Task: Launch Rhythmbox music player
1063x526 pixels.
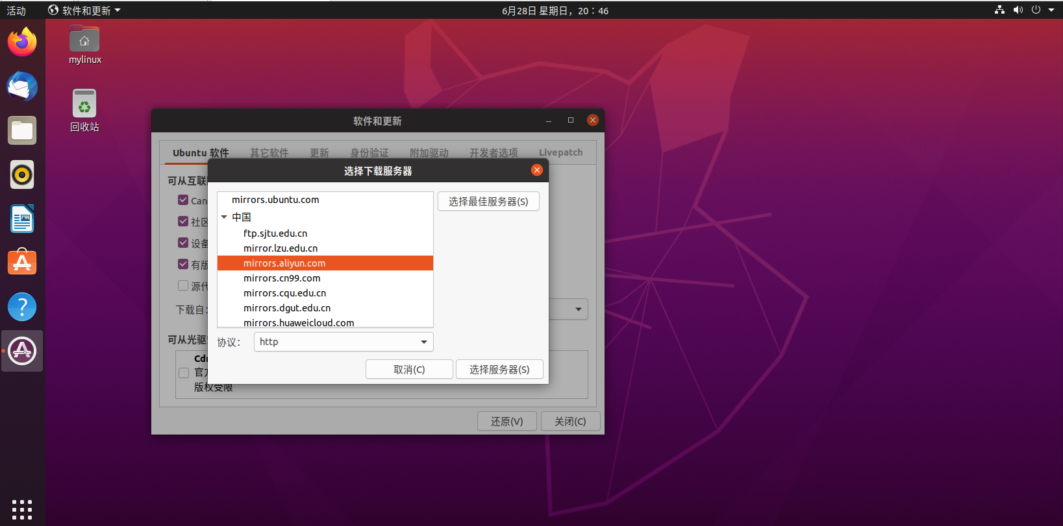Action: [22, 174]
